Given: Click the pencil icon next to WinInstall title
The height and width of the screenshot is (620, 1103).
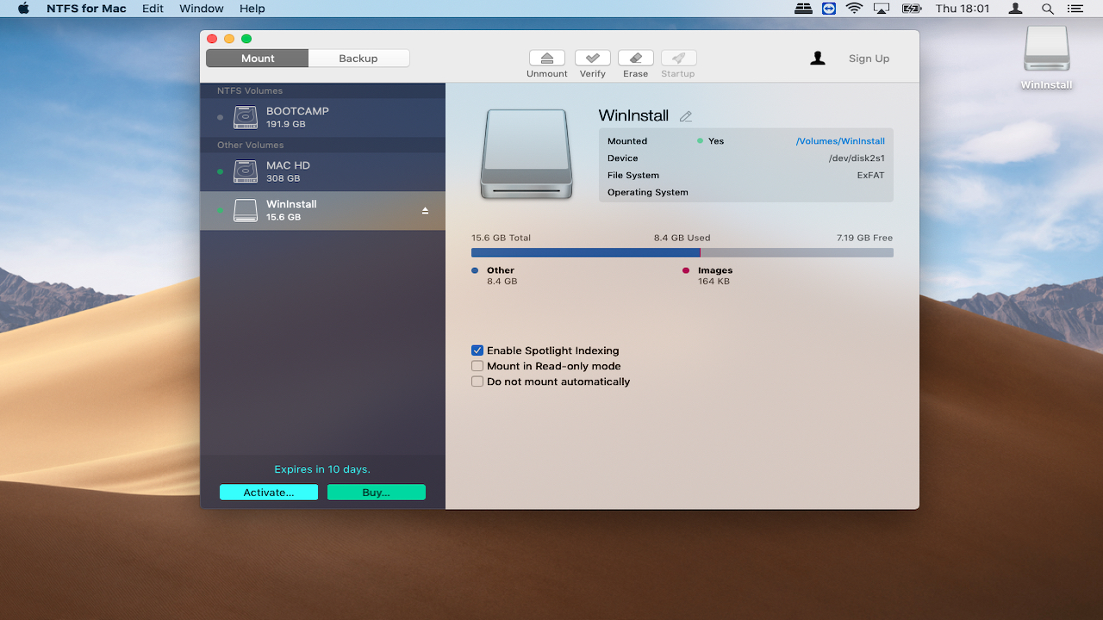Looking at the screenshot, I should (686, 116).
